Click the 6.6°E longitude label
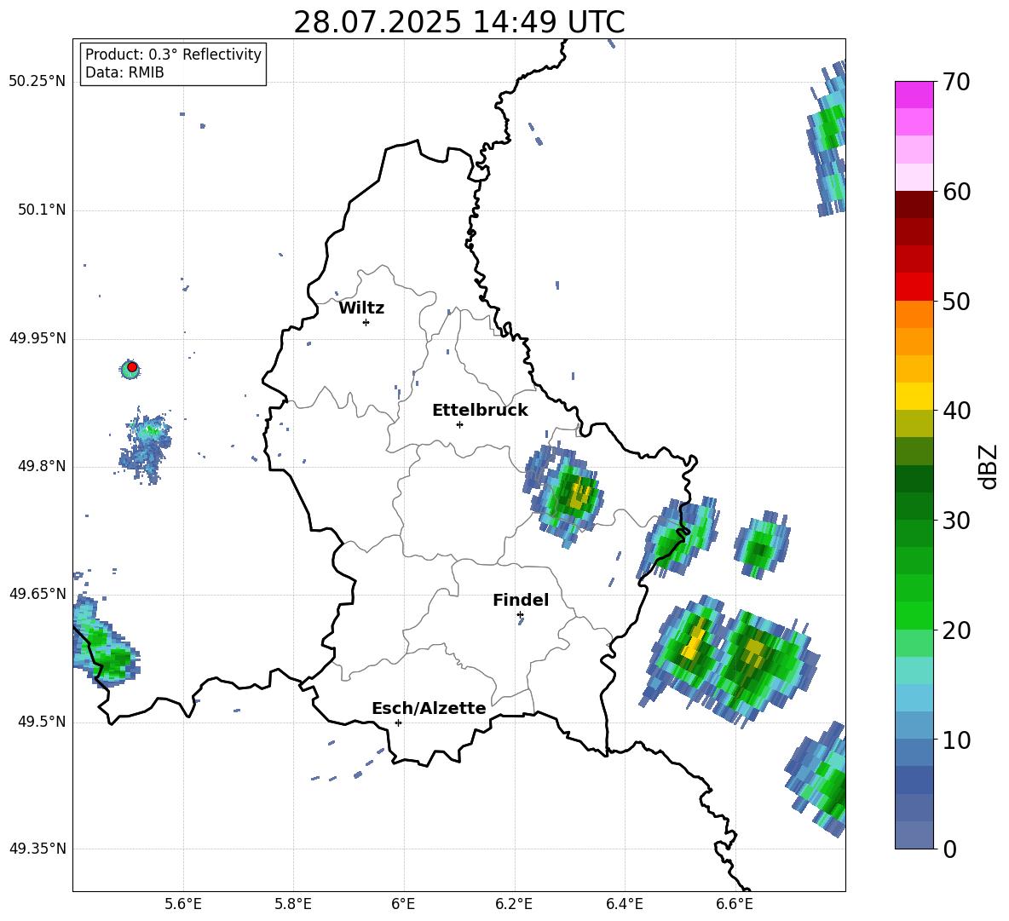This screenshot has height=921, width=1009. tap(735, 904)
